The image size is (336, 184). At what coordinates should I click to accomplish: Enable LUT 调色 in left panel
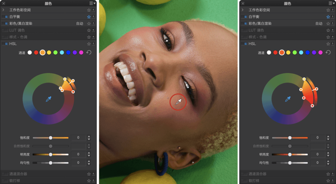5,30
